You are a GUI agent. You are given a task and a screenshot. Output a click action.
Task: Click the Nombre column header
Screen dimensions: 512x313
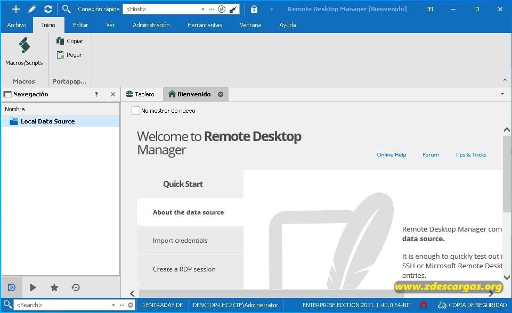click(61, 109)
